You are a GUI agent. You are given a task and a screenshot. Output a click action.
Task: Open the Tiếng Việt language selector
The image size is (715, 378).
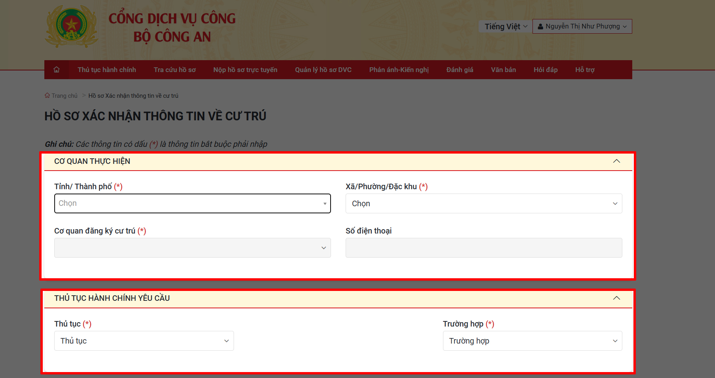(x=505, y=26)
